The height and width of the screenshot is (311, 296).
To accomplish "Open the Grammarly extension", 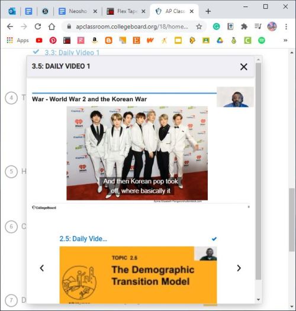I will point(216,27).
